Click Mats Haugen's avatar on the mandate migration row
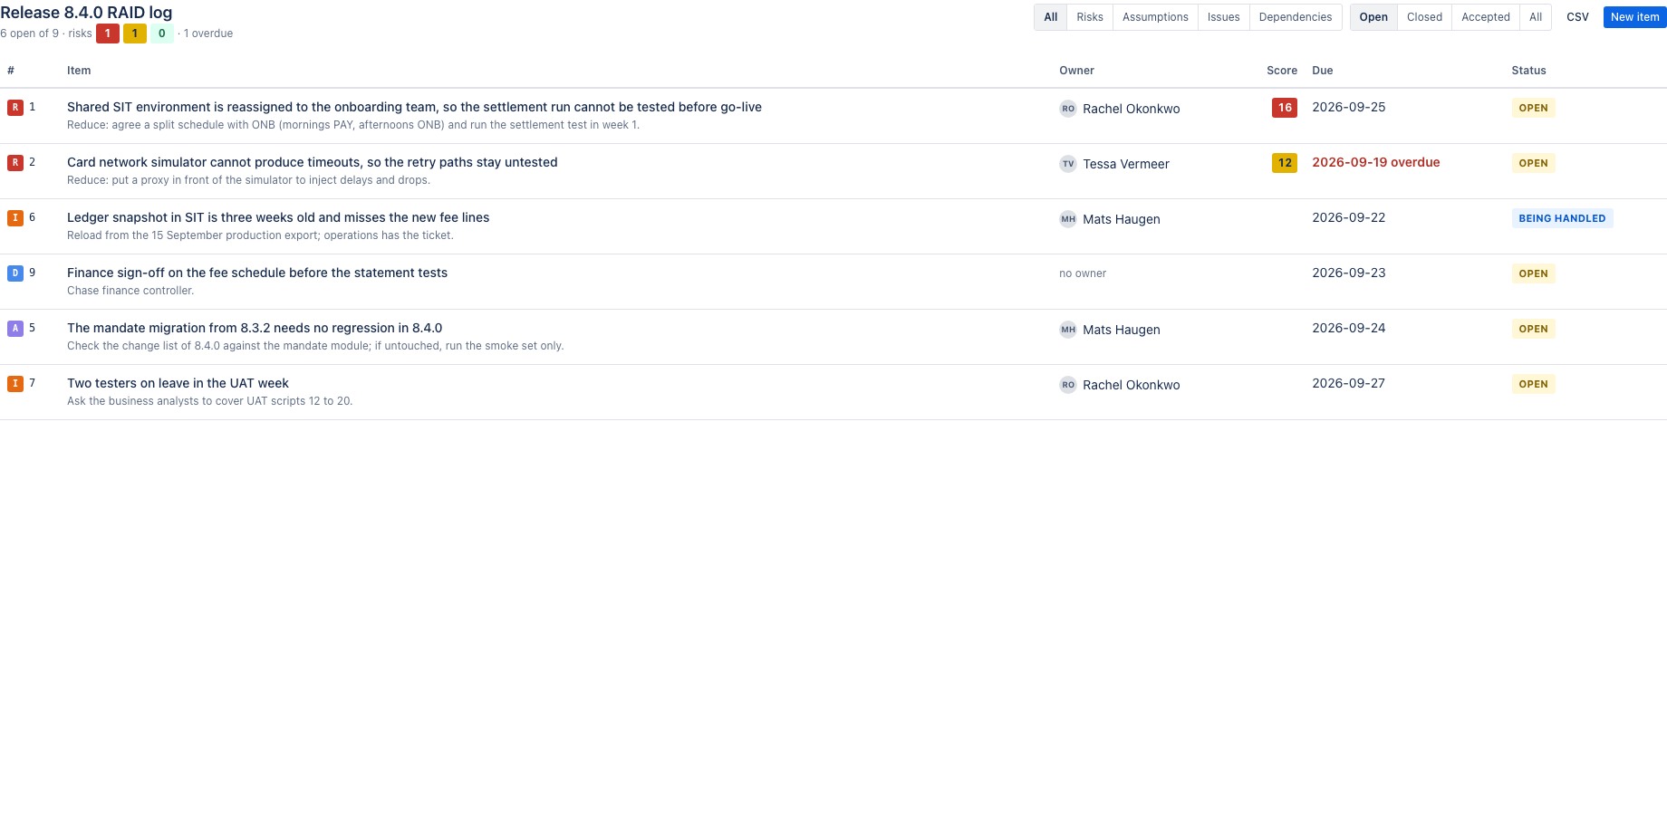1667x815 pixels. pyautogui.click(x=1068, y=330)
